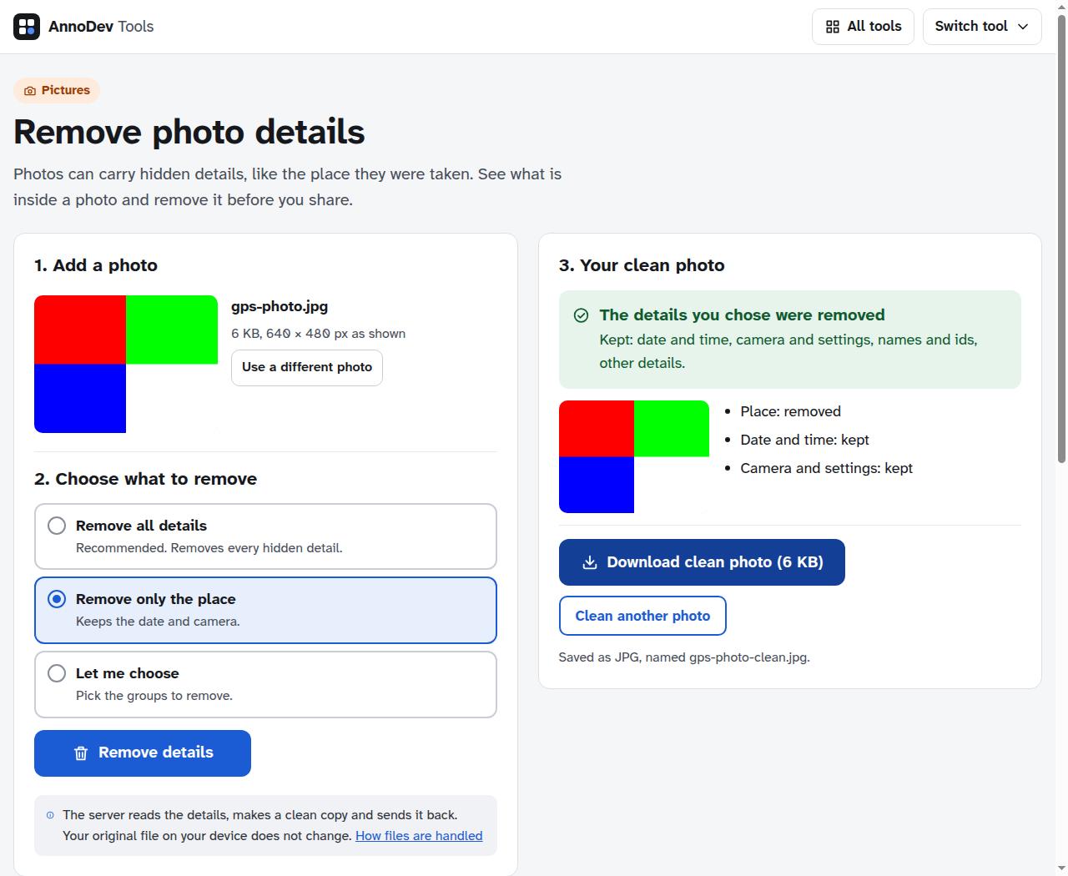Expand the Switch tool dropdown
Image resolution: width=1068 pixels, height=876 pixels.
tap(982, 27)
